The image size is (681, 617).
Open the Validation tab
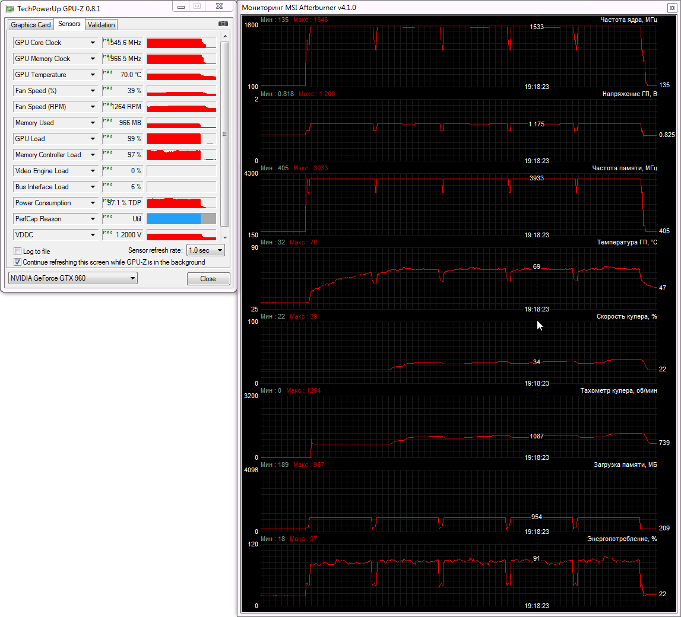pyautogui.click(x=101, y=25)
